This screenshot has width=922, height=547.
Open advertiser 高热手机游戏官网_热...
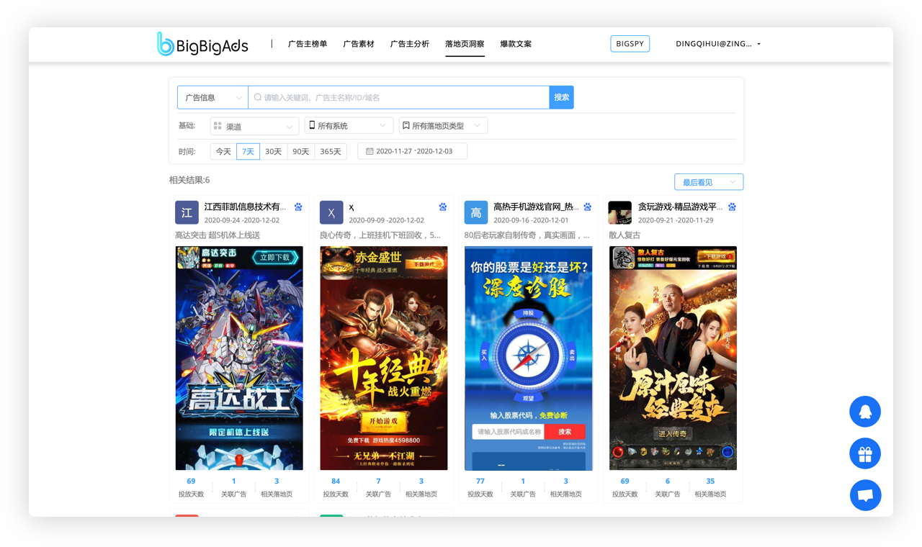pos(536,207)
